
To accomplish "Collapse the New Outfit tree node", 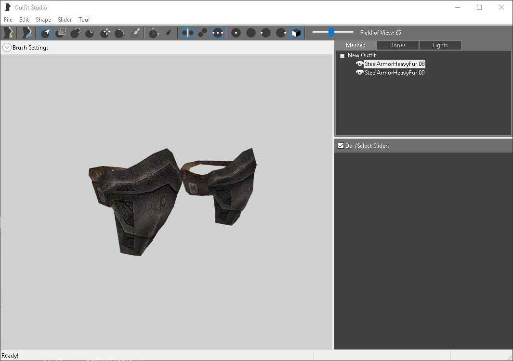I will coord(342,56).
